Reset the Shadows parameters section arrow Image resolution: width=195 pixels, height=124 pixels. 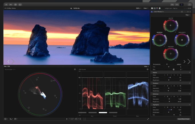(x=190, y=83)
